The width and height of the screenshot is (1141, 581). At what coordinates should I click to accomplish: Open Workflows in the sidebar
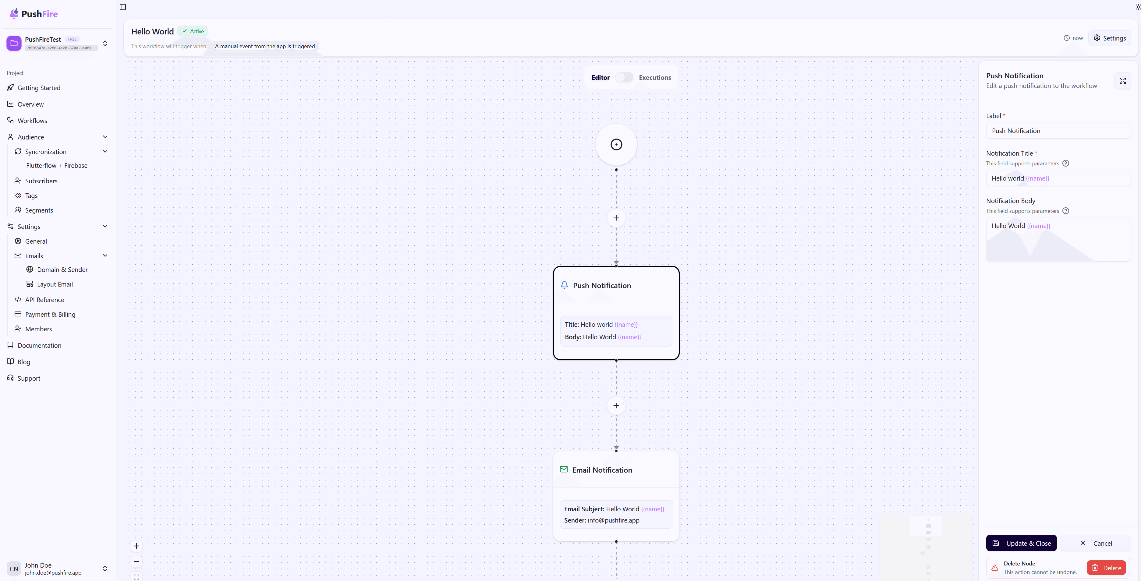pyautogui.click(x=32, y=121)
